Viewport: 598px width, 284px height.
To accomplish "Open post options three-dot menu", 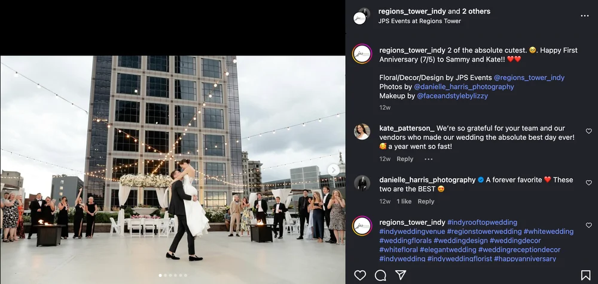I will pos(584,16).
